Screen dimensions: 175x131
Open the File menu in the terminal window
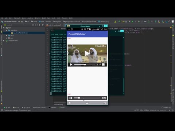pos(52,35)
